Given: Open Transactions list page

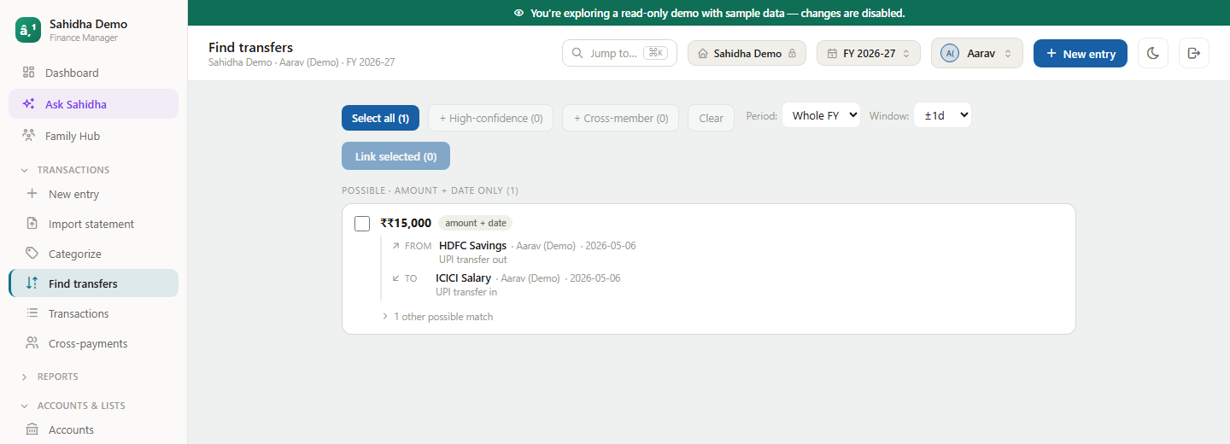Looking at the screenshot, I should click(94, 313).
